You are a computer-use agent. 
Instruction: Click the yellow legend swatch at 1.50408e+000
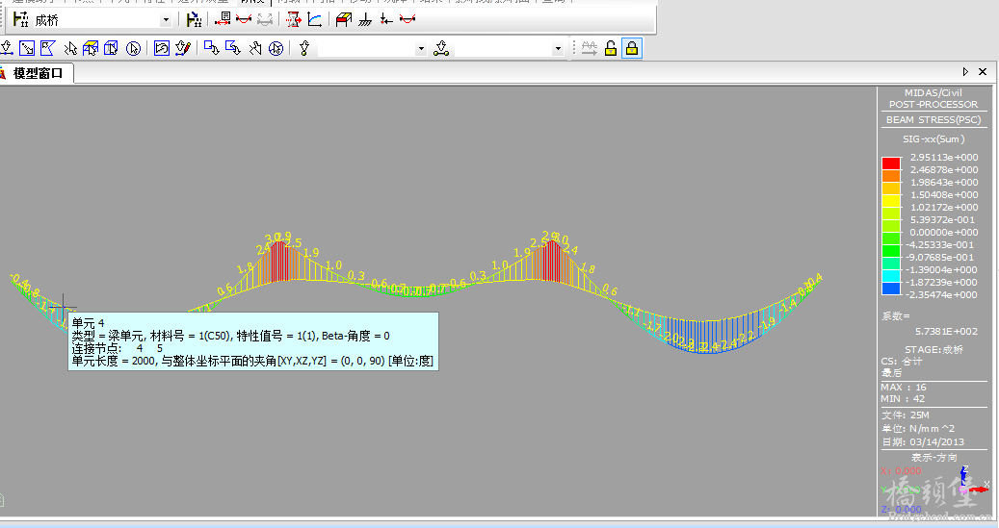891,201
